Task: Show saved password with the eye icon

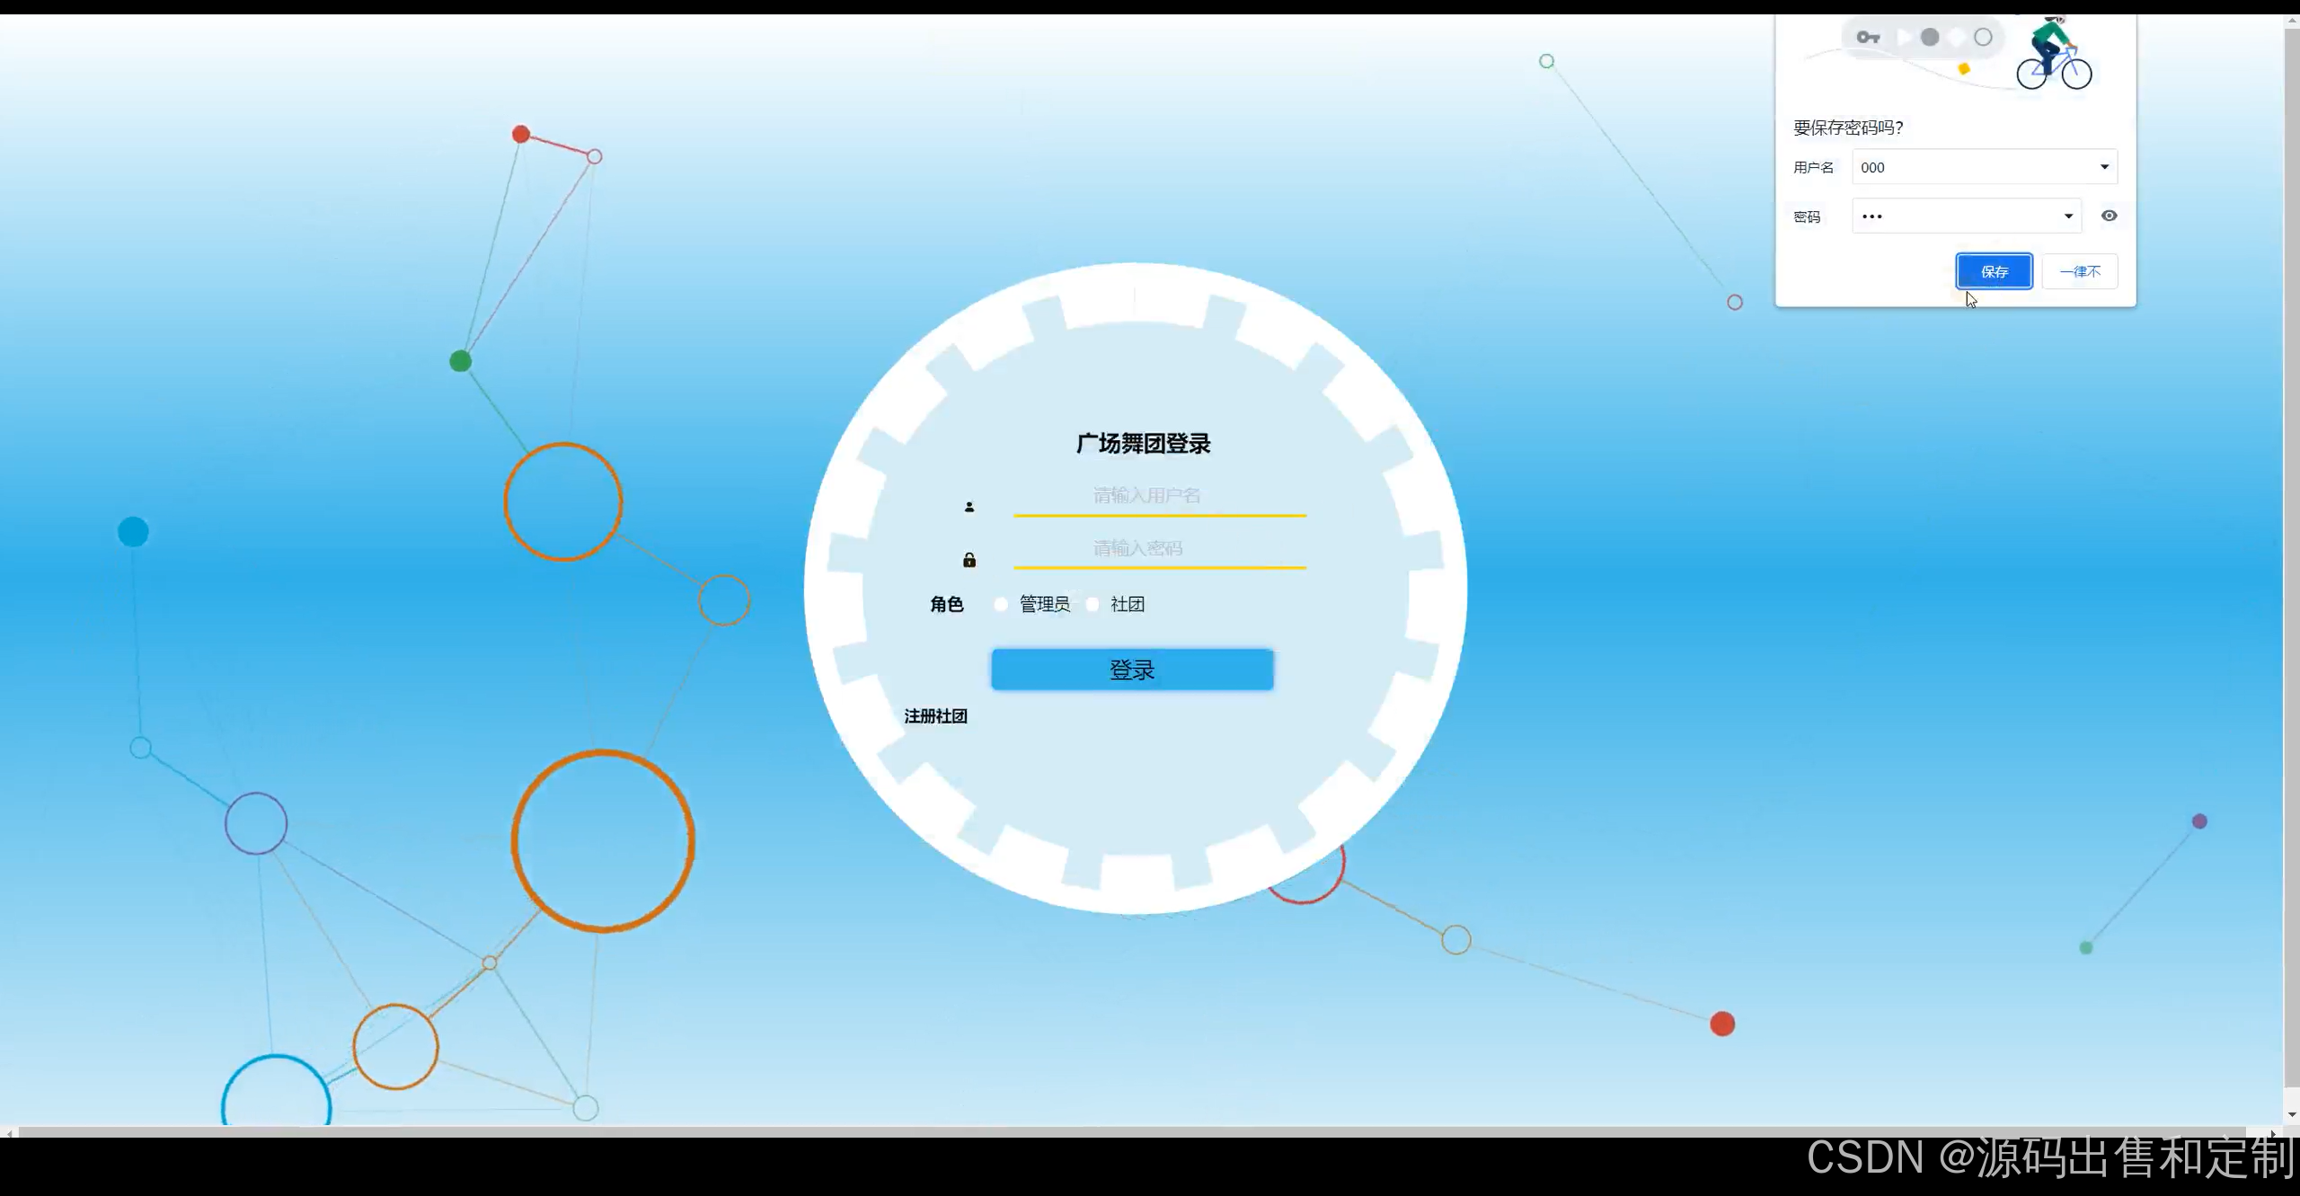Action: coord(2109,215)
